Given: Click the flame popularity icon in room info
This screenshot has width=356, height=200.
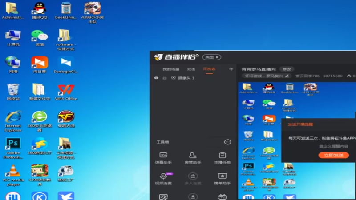Looking at the screenshot, I should click(x=349, y=76).
